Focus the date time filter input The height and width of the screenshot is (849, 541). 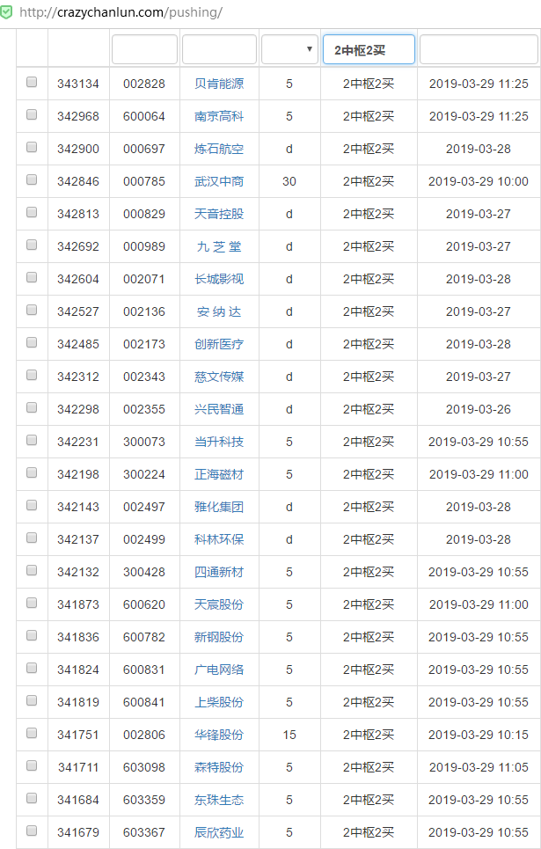479,49
